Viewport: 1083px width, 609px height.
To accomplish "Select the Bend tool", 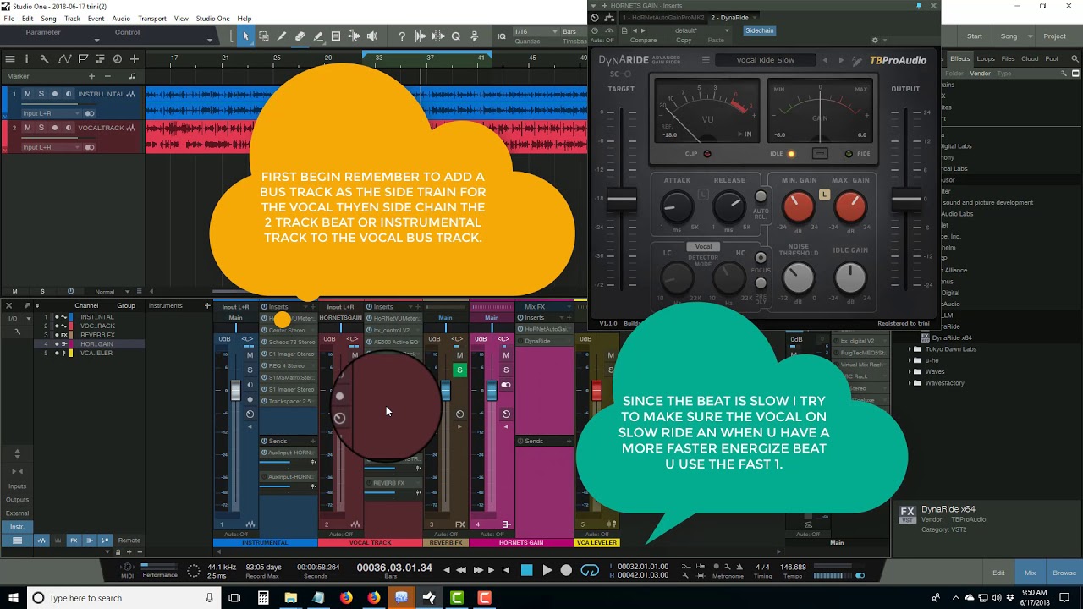I will coord(354,36).
